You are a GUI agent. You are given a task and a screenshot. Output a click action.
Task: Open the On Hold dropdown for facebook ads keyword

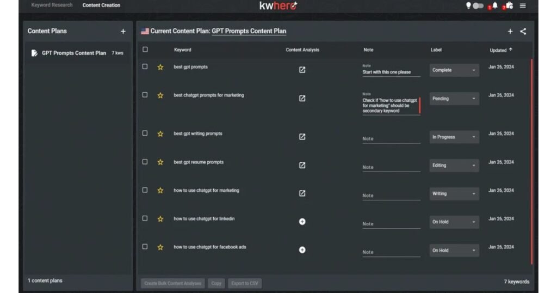pyautogui.click(x=454, y=251)
